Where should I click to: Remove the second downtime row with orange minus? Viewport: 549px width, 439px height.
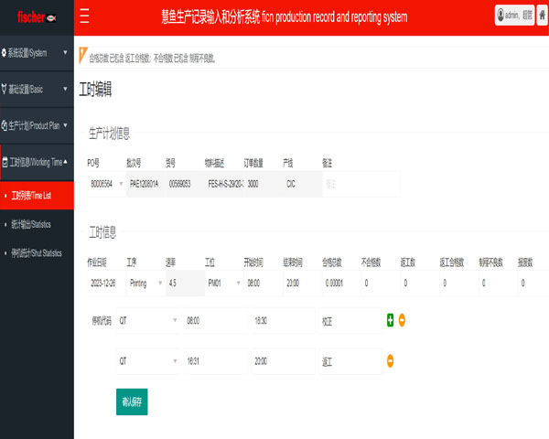click(x=390, y=361)
